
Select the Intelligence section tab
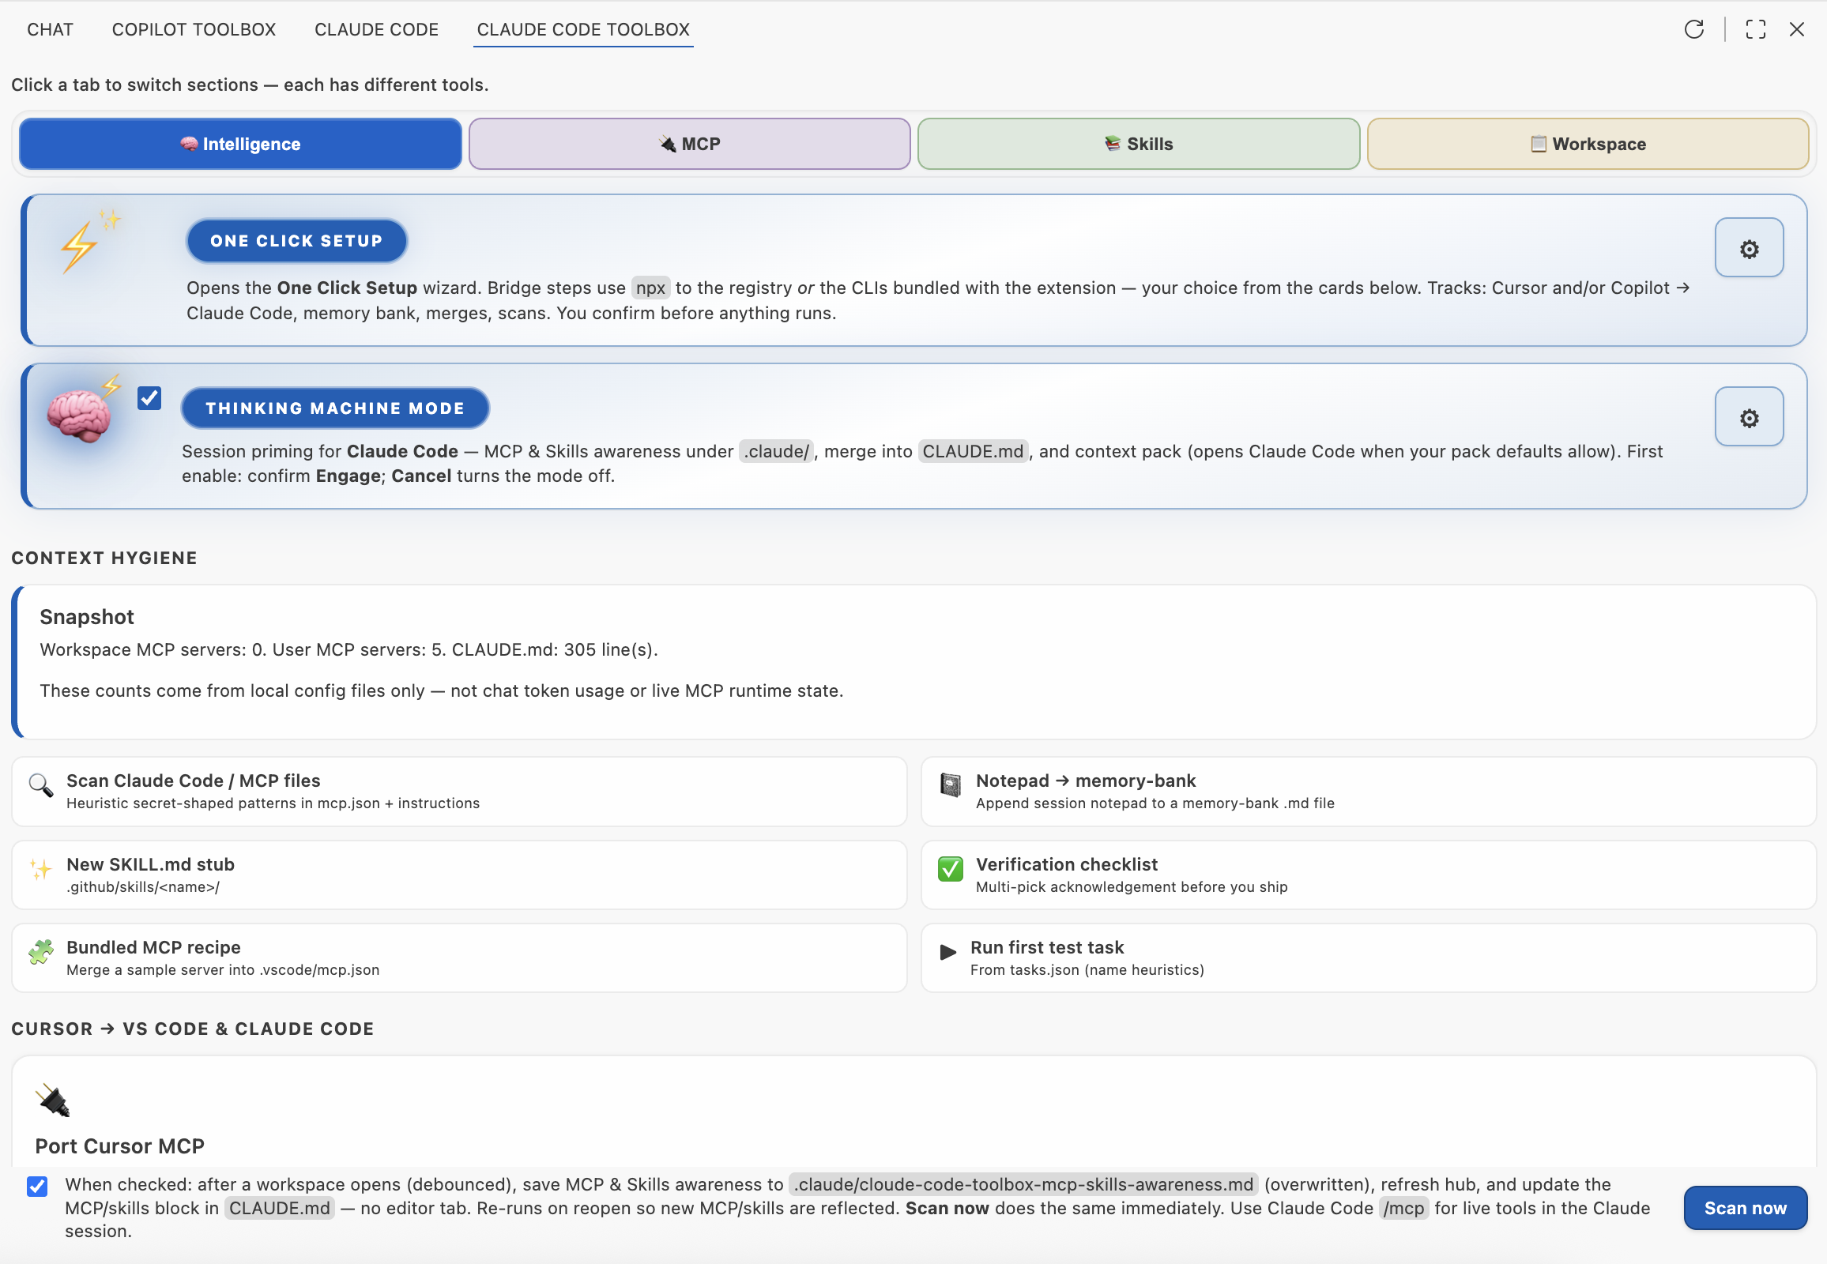(241, 144)
